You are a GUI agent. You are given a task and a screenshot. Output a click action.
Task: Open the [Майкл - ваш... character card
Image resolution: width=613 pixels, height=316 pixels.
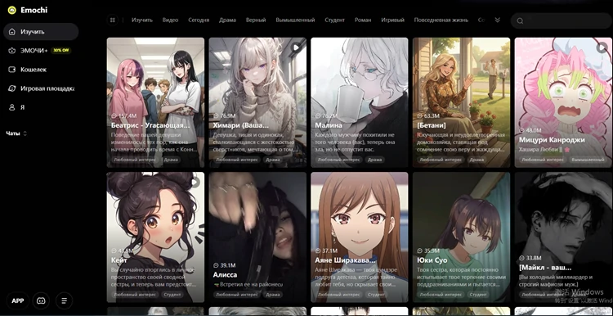pos(563,237)
